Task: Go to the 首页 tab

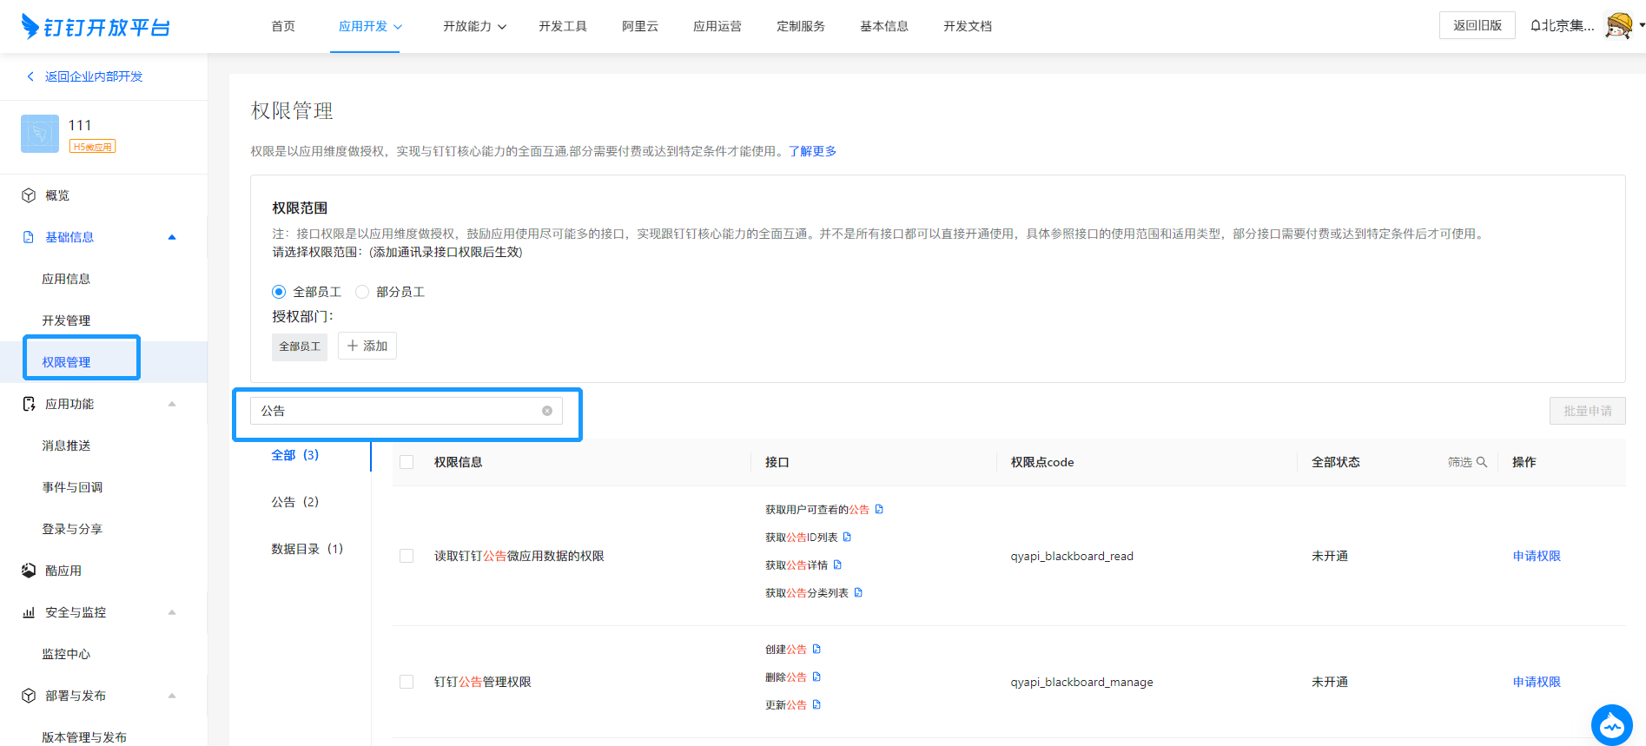Action: (283, 26)
